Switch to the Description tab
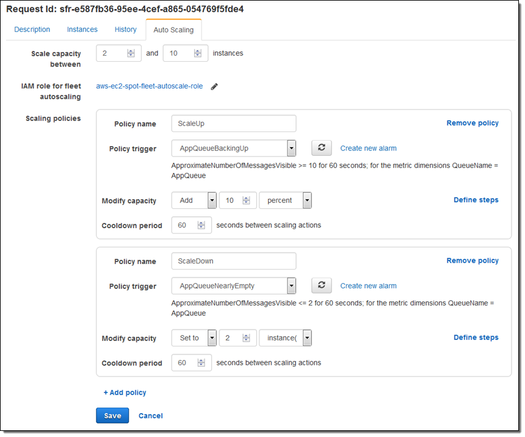The width and height of the screenshot is (525, 437). click(32, 29)
